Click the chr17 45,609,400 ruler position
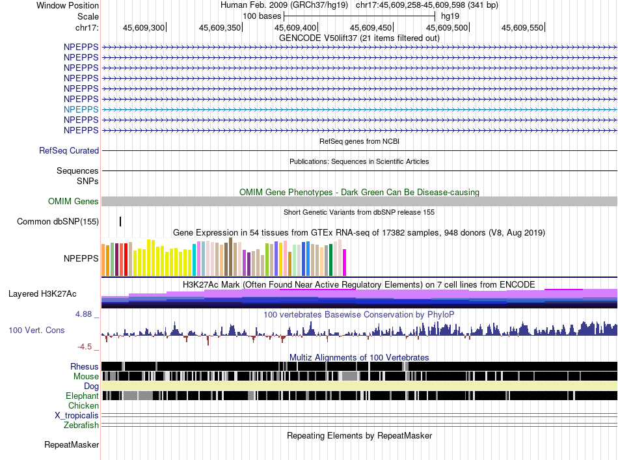Viewport: 618px width, 460px height. pyautogui.click(x=295, y=27)
